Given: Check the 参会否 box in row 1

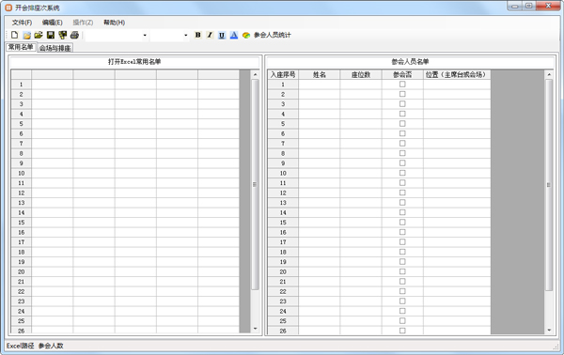Looking at the screenshot, I should click(402, 85).
